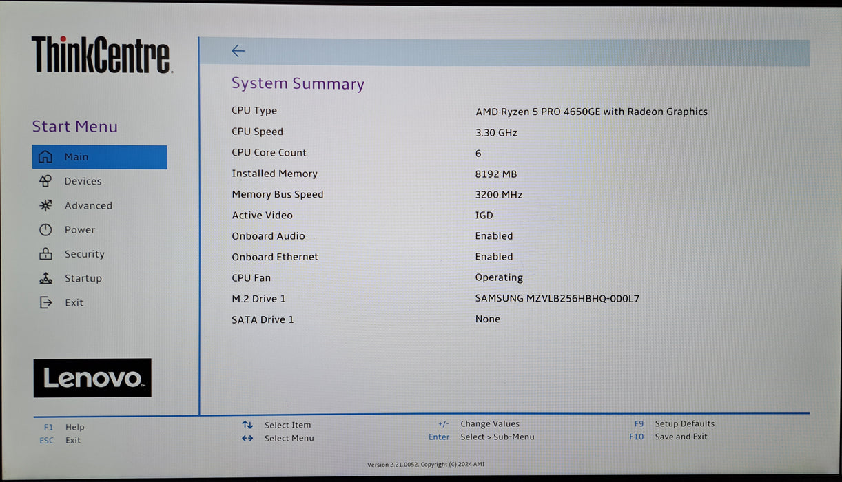Click the Main home icon
Image resolution: width=842 pixels, height=482 pixels.
tap(45, 157)
